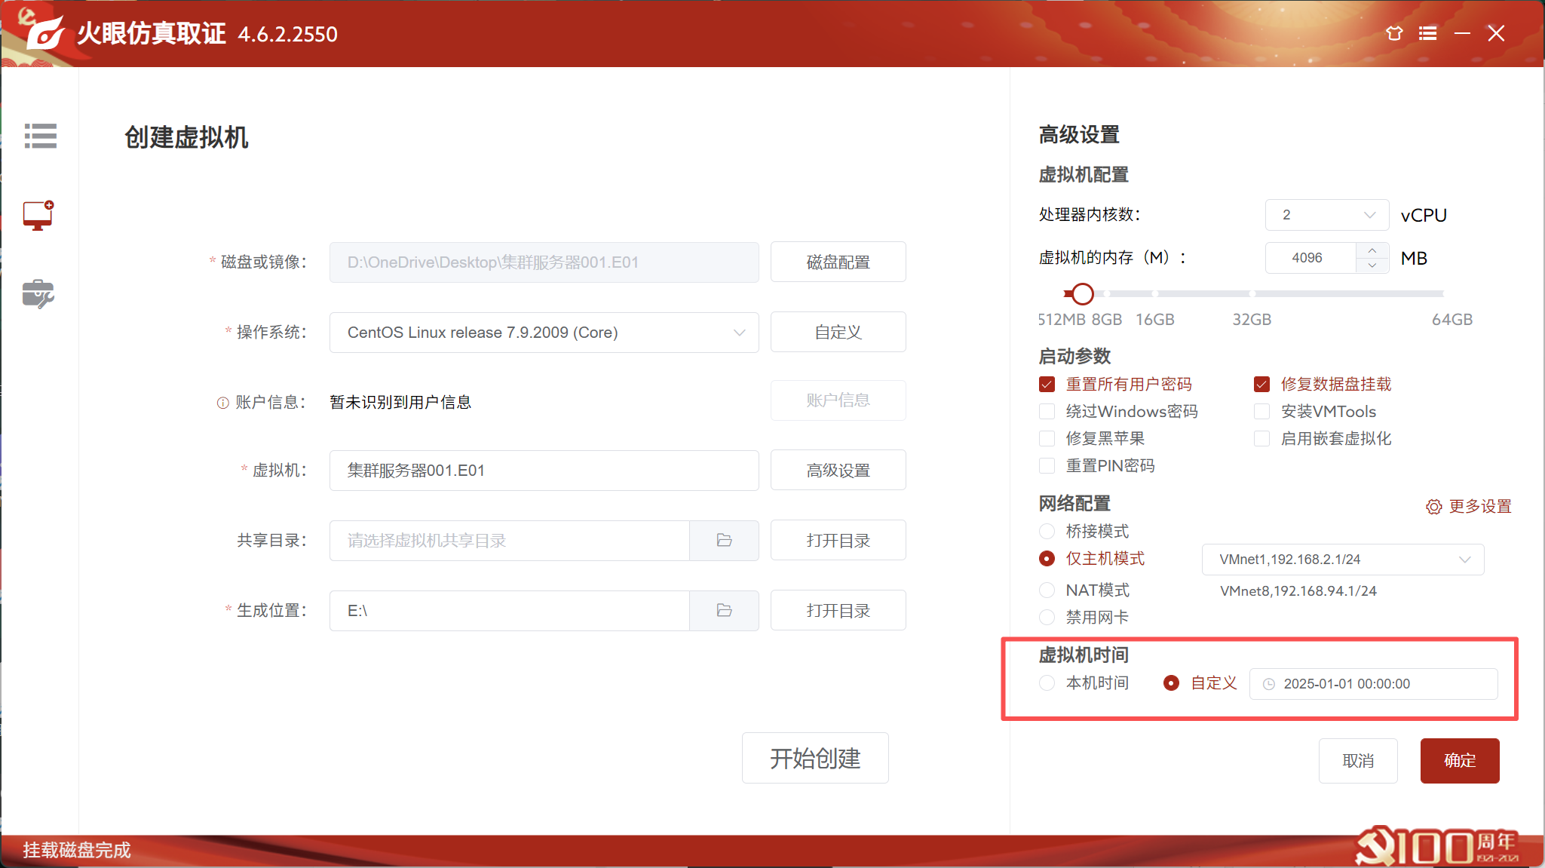The height and width of the screenshot is (868, 1545).
Task: Click folder icon for 共享目录 field
Action: coord(724,540)
